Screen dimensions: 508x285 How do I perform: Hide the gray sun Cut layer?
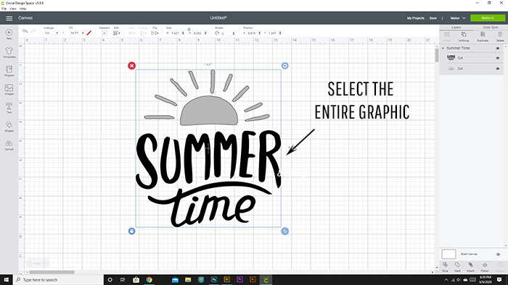[x=498, y=69]
